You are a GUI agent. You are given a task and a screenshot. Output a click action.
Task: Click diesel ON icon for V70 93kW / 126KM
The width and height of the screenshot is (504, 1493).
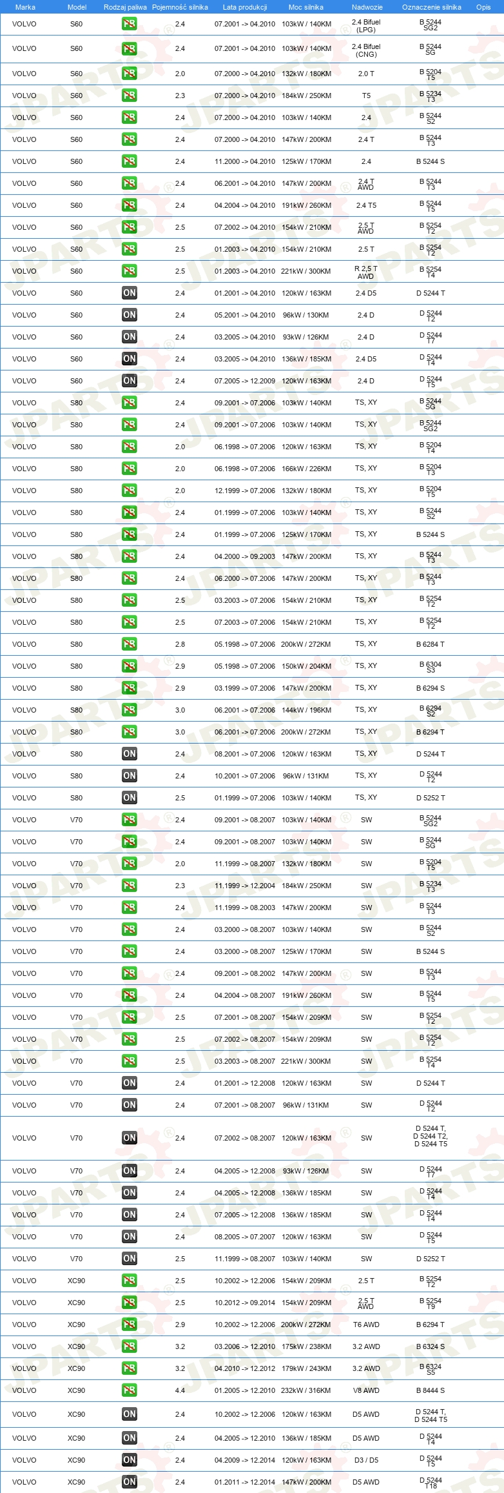(x=129, y=1171)
